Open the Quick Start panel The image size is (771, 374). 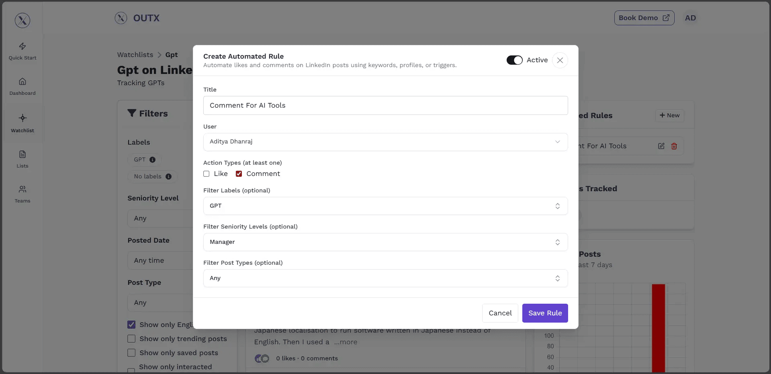[22, 51]
